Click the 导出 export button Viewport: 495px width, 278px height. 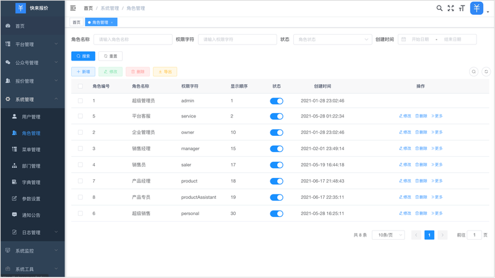point(165,72)
